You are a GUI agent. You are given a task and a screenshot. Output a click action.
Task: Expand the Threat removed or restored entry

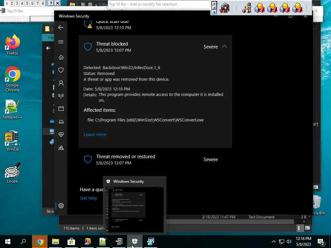[x=155, y=160]
